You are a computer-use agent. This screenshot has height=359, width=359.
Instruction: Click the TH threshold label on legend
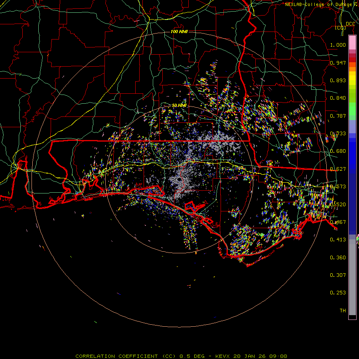click(343, 310)
